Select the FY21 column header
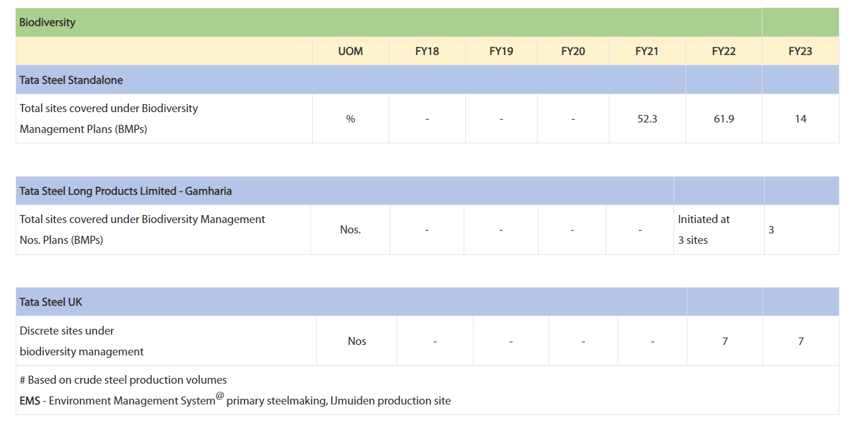 [647, 51]
